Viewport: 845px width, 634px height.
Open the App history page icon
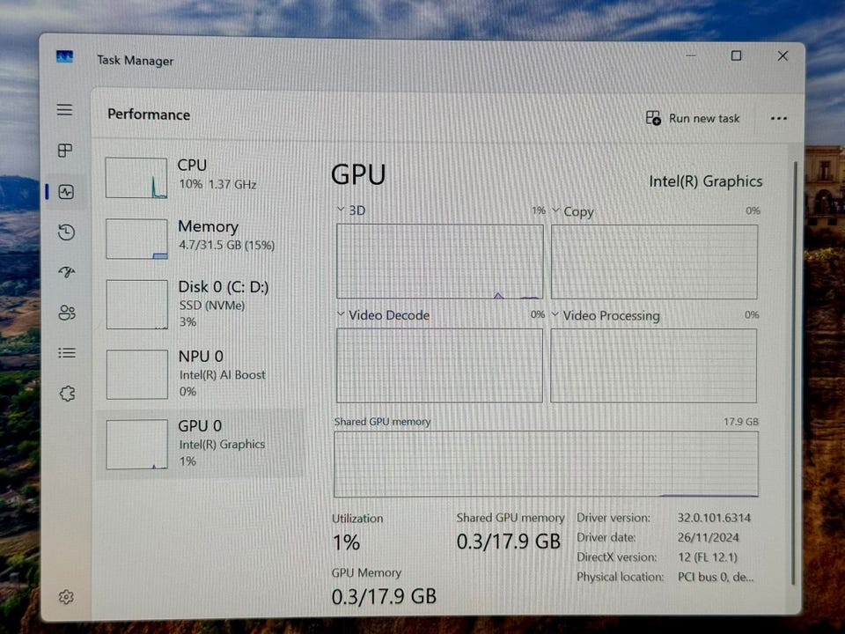point(66,232)
